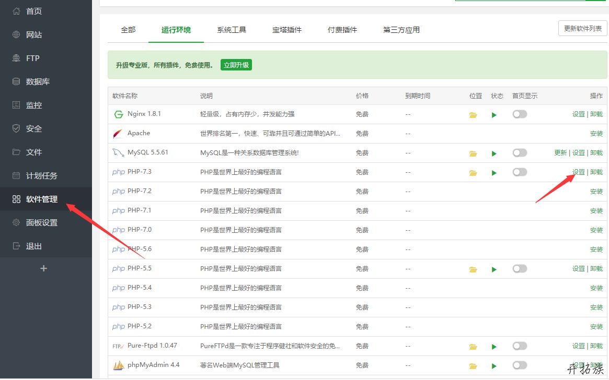Open the PHP-5.5 folder location icon
The image size is (609, 380).
pyautogui.click(x=473, y=269)
